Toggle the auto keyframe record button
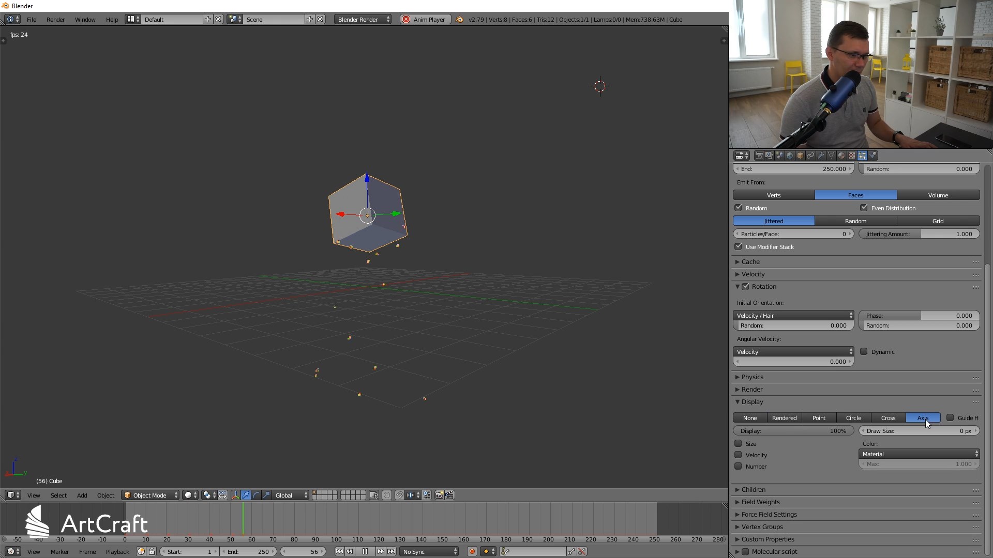Viewport: 993px width, 558px height. (x=472, y=552)
